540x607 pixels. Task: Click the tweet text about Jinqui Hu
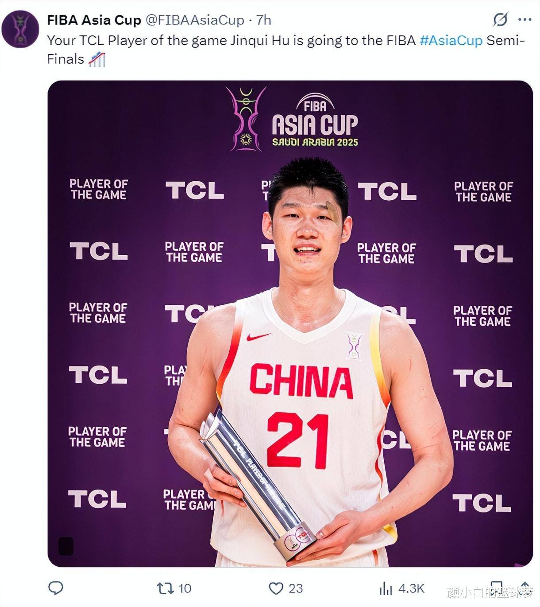[286, 50]
